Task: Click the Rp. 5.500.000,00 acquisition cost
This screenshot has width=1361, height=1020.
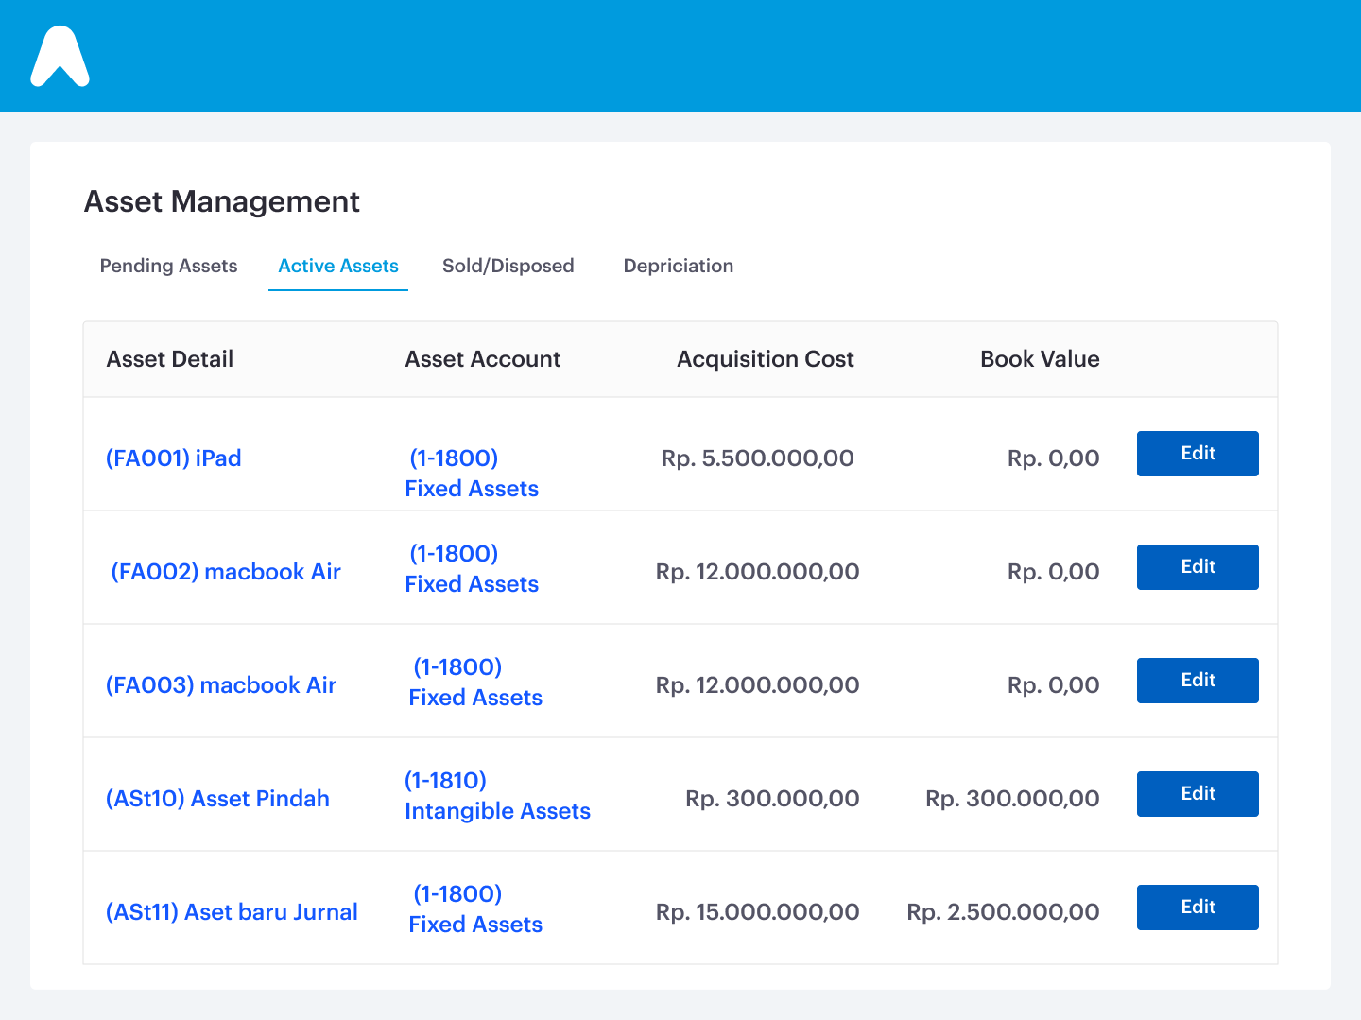Action: coord(758,458)
